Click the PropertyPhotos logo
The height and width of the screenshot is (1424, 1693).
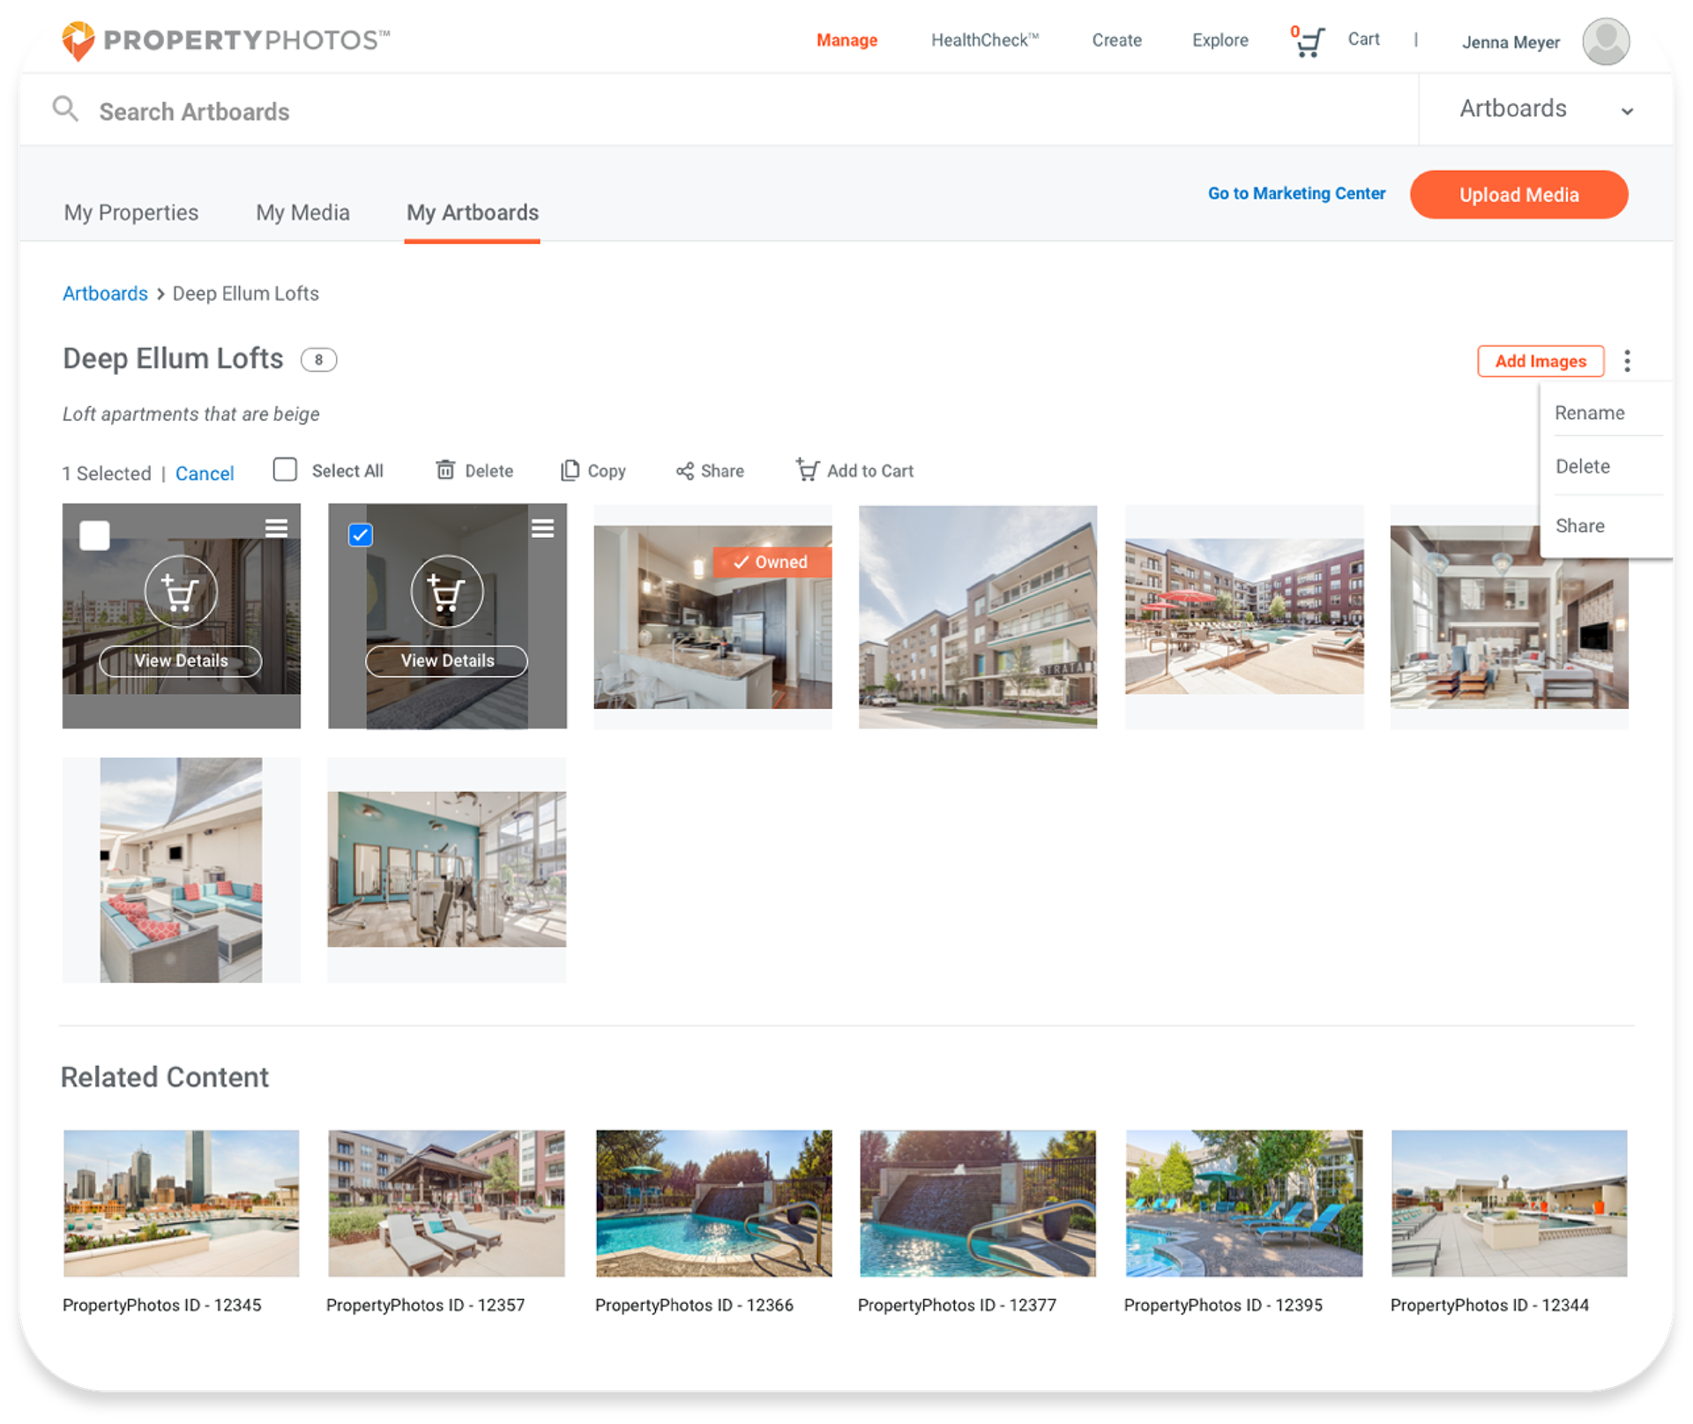click(x=226, y=41)
